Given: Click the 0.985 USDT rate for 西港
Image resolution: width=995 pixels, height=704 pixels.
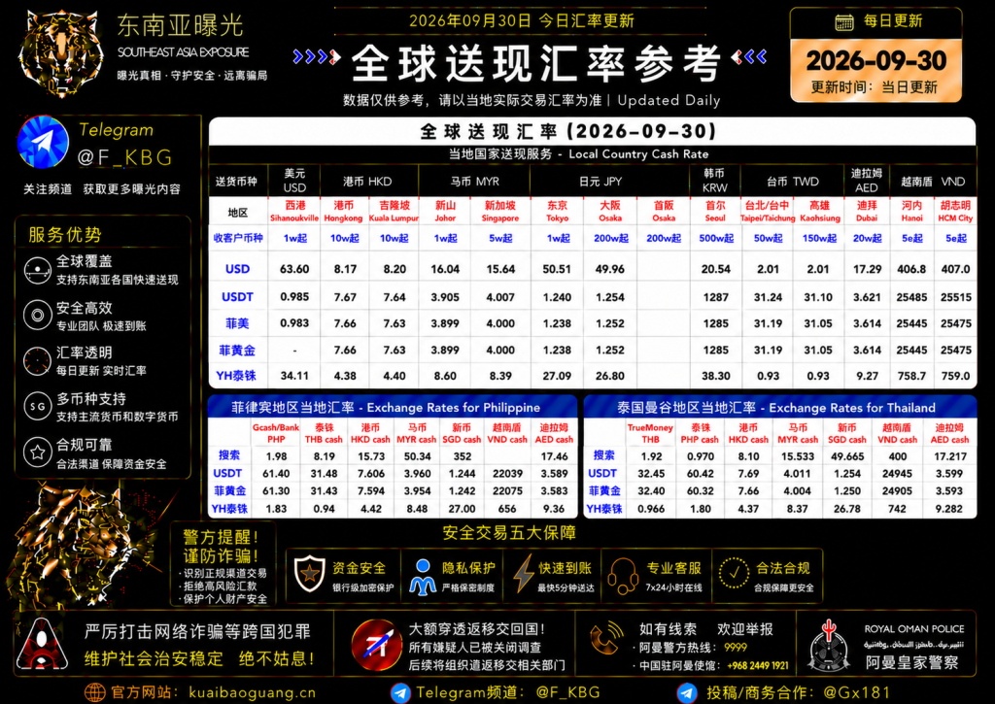Looking at the screenshot, I should click(294, 297).
